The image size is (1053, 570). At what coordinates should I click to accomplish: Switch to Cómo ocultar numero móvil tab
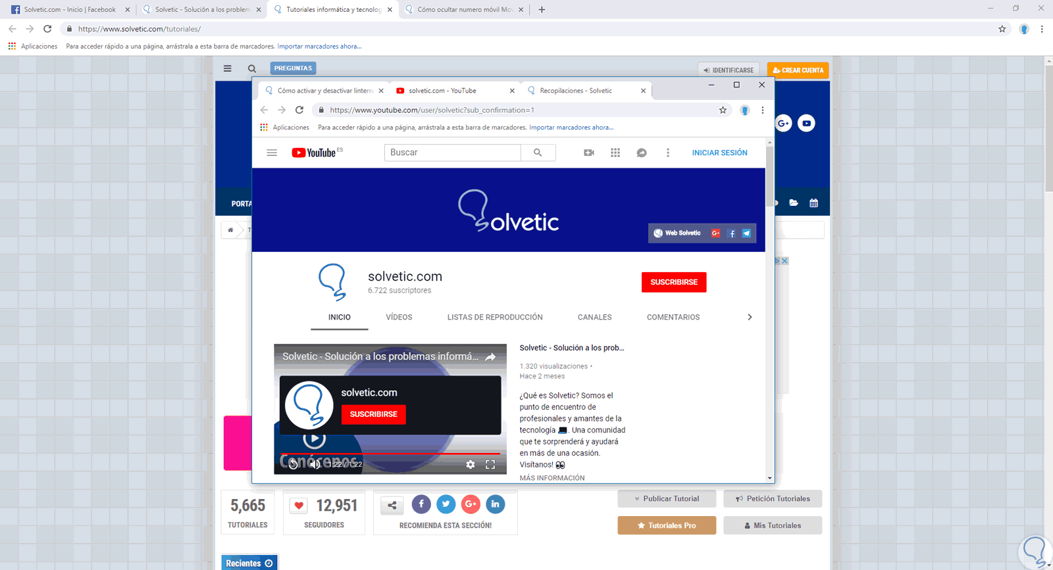click(x=464, y=10)
